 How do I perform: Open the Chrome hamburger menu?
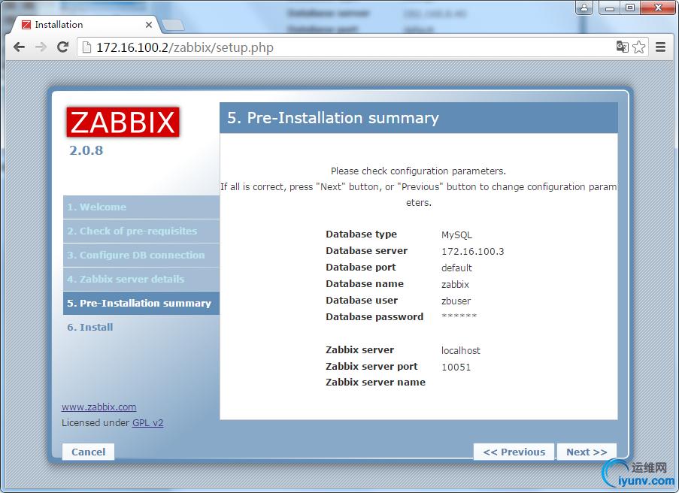tap(660, 47)
